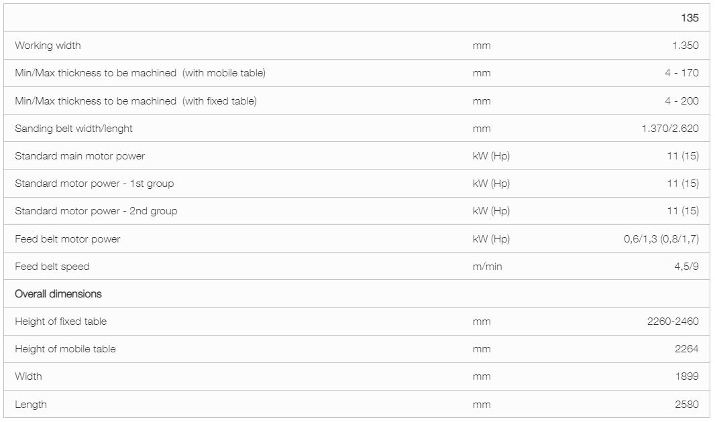The height and width of the screenshot is (422, 715).
Task: Select the 4 - 170 thickness value
Action: pos(681,73)
